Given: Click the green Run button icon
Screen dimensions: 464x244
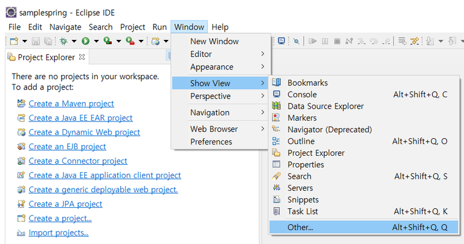Looking at the screenshot, I should coord(86,41).
